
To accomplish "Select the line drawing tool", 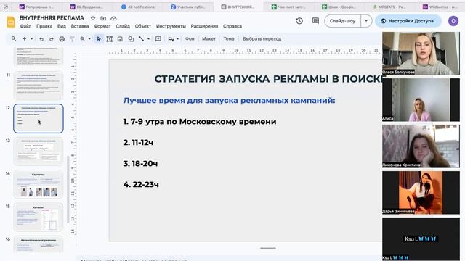I will [x=142, y=38].
